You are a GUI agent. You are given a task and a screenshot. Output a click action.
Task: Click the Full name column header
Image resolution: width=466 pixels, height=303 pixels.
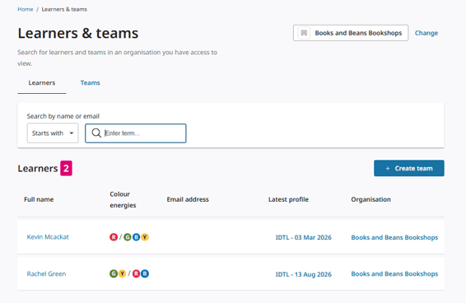click(39, 199)
